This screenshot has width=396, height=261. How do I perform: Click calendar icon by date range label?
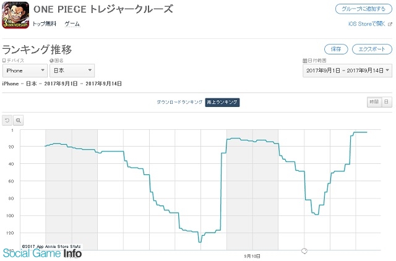click(x=304, y=61)
